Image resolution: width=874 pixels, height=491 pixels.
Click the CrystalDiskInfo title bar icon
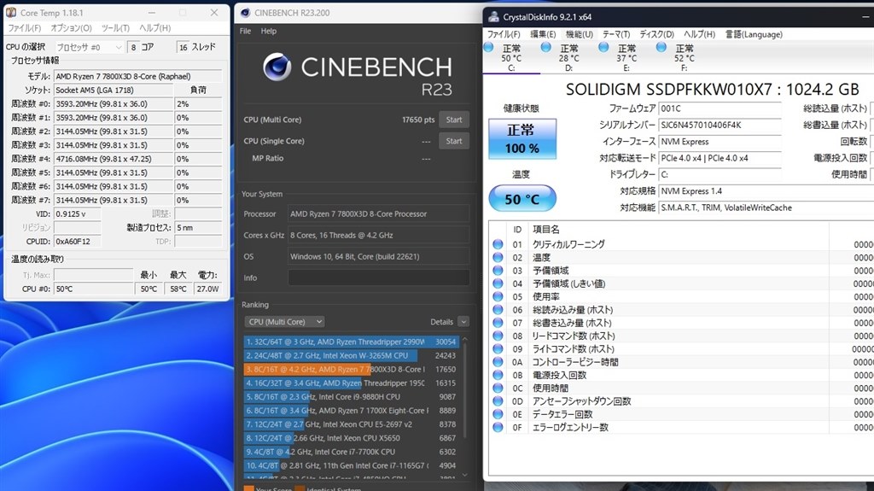pyautogui.click(x=494, y=17)
